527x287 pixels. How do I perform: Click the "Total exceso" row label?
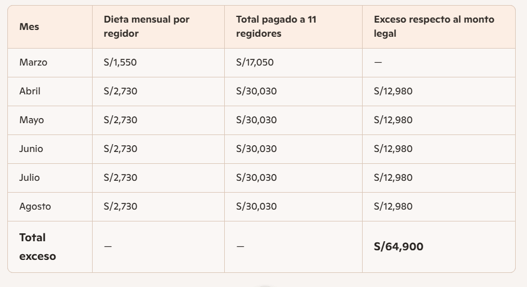click(x=37, y=247)
